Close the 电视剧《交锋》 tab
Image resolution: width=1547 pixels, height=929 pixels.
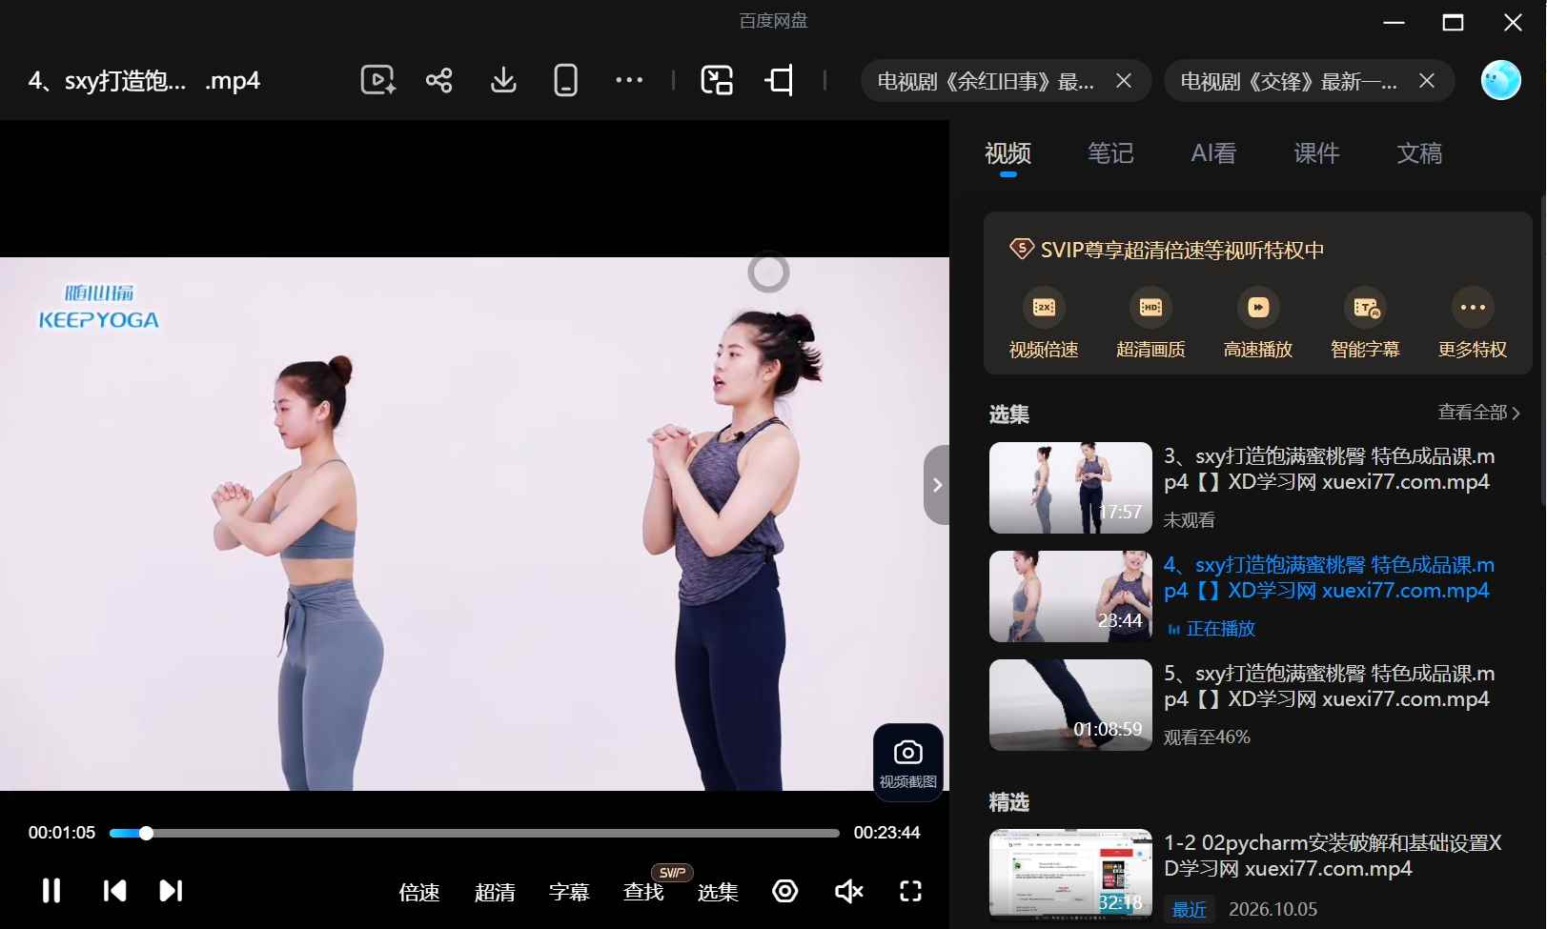[1427, 81]
